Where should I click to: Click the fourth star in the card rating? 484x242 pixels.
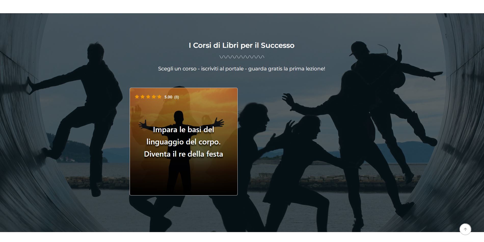coord(154,97)
